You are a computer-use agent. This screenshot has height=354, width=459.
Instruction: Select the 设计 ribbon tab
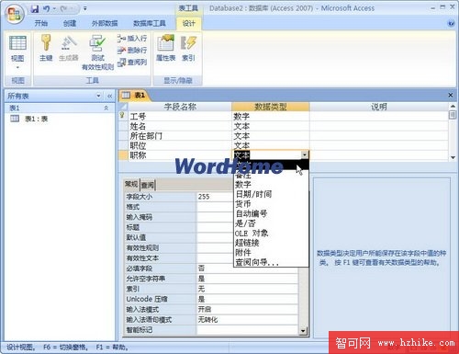[189, 23]
